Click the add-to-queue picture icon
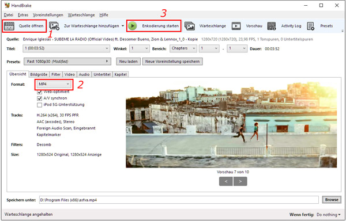Viewport: 346px width, 221px height. pyautogui.click(x=54, y=26)
